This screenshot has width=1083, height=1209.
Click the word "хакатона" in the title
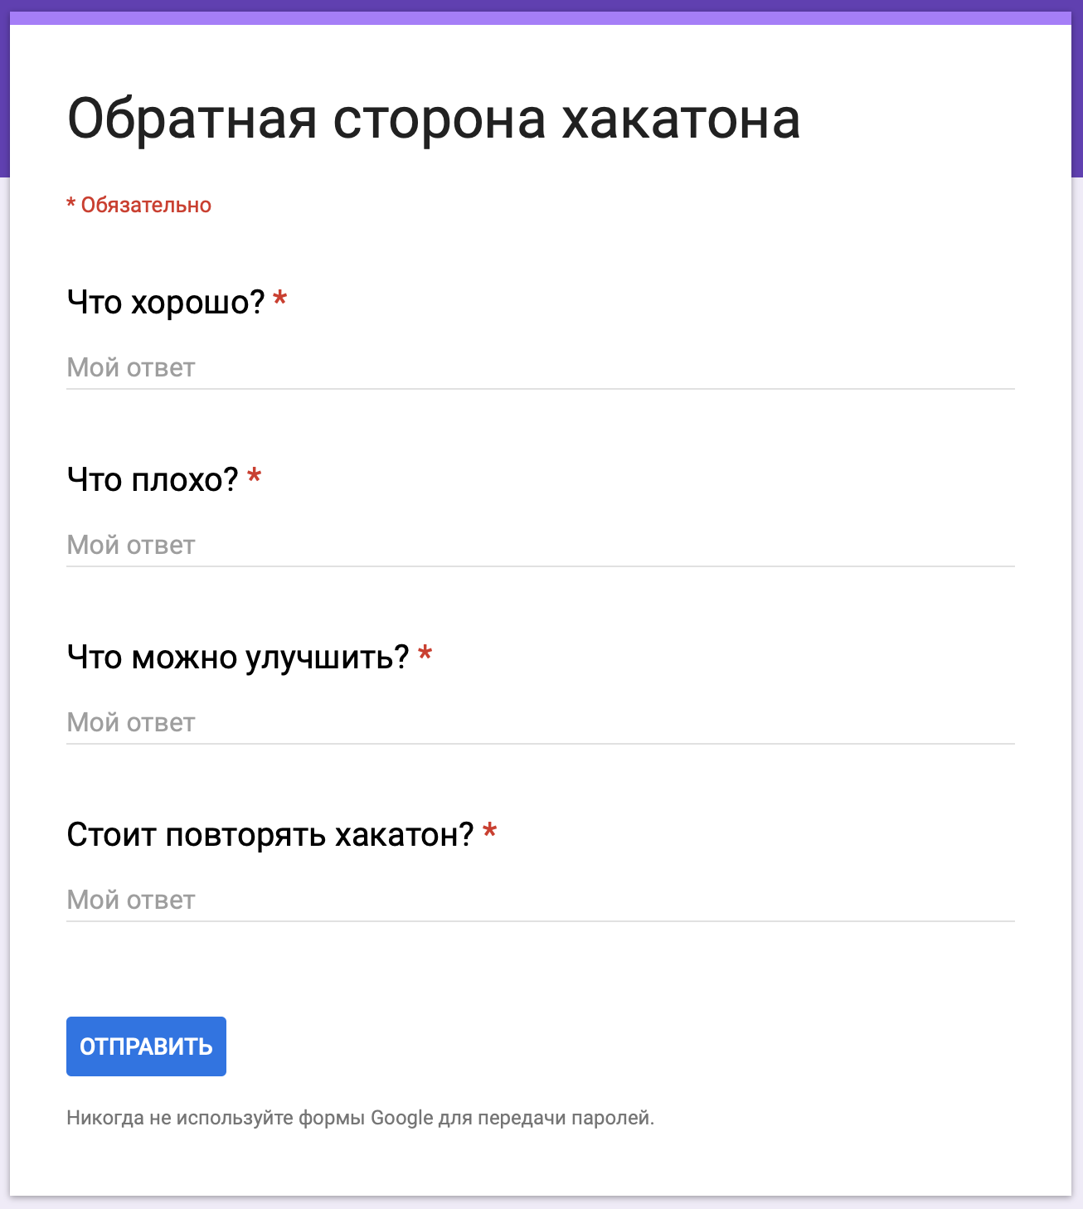click(682, 119)
